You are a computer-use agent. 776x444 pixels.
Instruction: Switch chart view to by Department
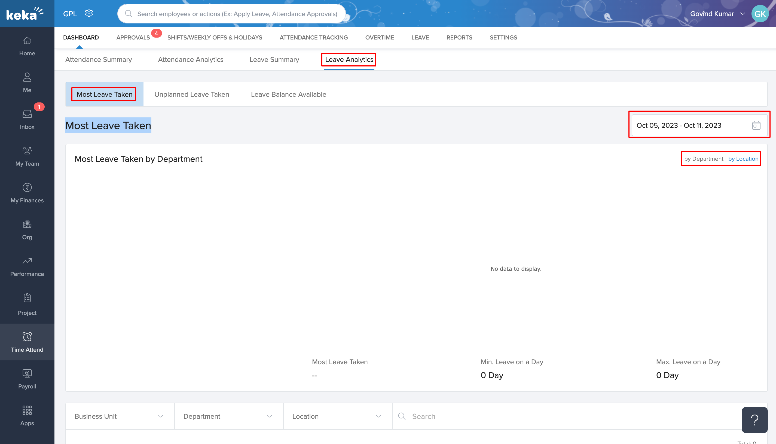pos(704,159)
